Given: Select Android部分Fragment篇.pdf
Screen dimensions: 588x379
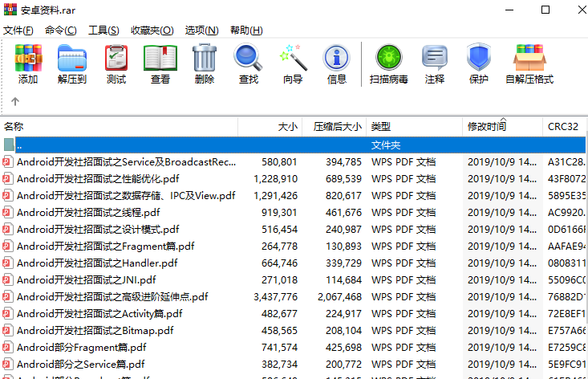Looking at the screenshot, I should pyautogui.click(x=81, y=348).
